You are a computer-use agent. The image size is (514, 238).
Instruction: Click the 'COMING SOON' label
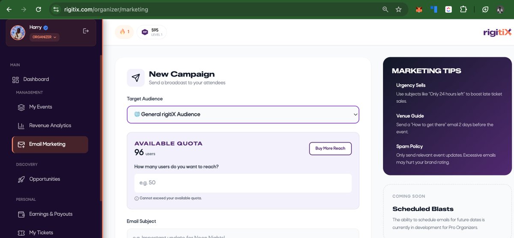[409, 196]
